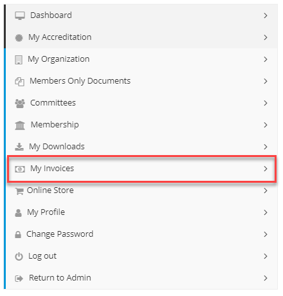
Task: Expand the Online Store chevron arrow
Action: click(x=266, y=190)
